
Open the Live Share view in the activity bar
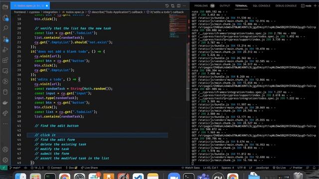(5, 113)
